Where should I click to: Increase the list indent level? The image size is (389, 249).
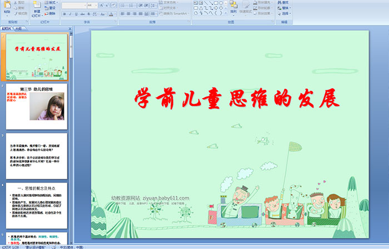click(x=146, y=5)
